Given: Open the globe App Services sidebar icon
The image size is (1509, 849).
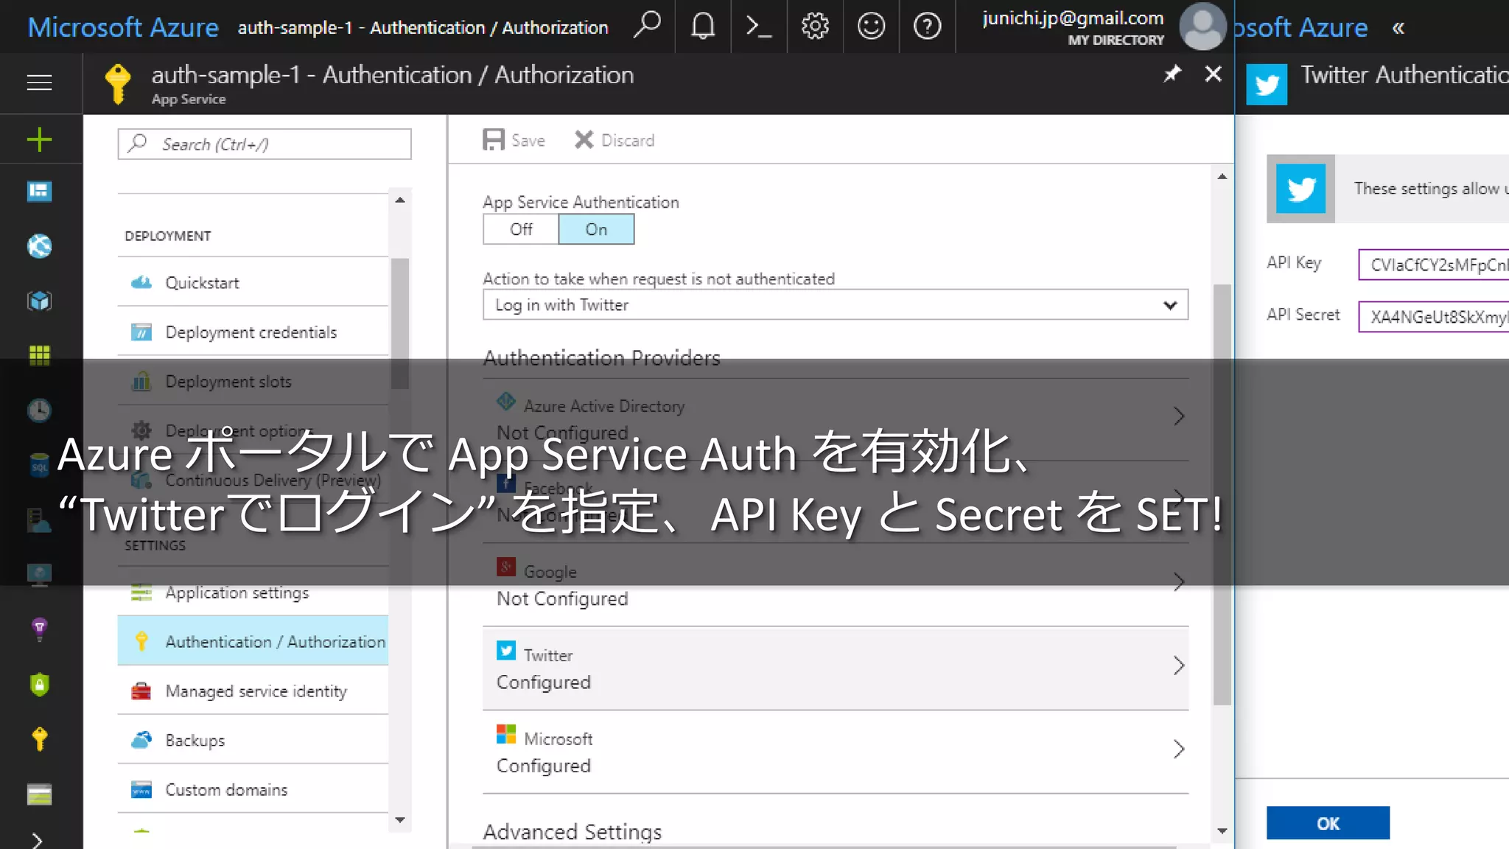Looking at the screenshot, I should [40, 246].
